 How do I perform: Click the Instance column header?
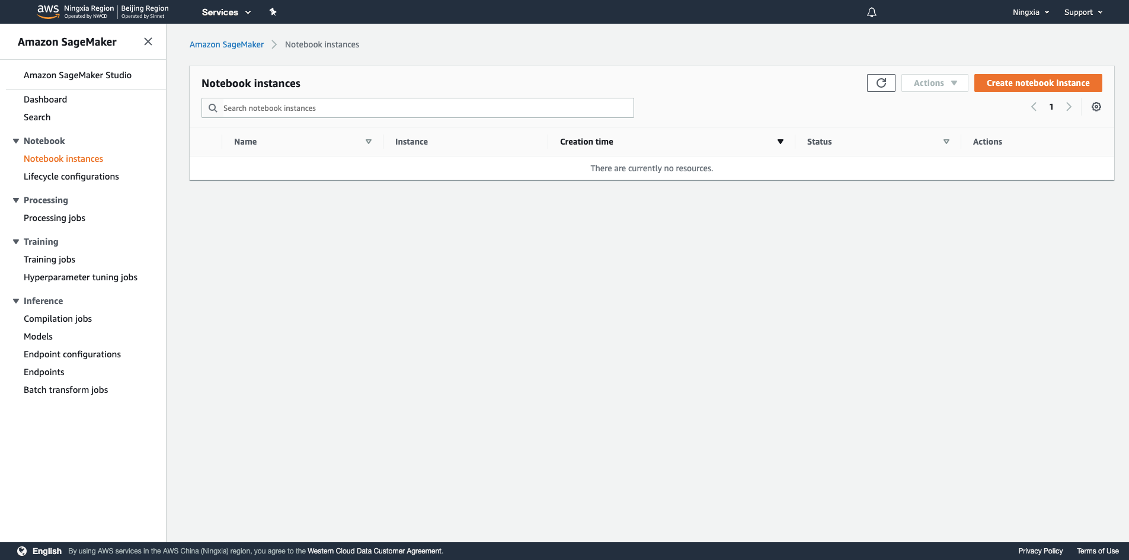411,142
